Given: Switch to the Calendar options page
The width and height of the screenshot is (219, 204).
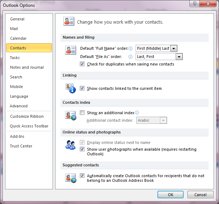Looking at the screenshot, I should (18, 38).
